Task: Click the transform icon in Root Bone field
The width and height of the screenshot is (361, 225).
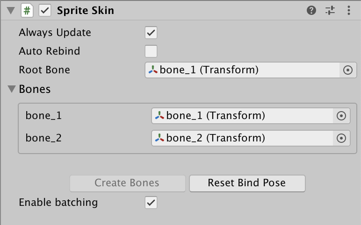Action: click(153, 70)
